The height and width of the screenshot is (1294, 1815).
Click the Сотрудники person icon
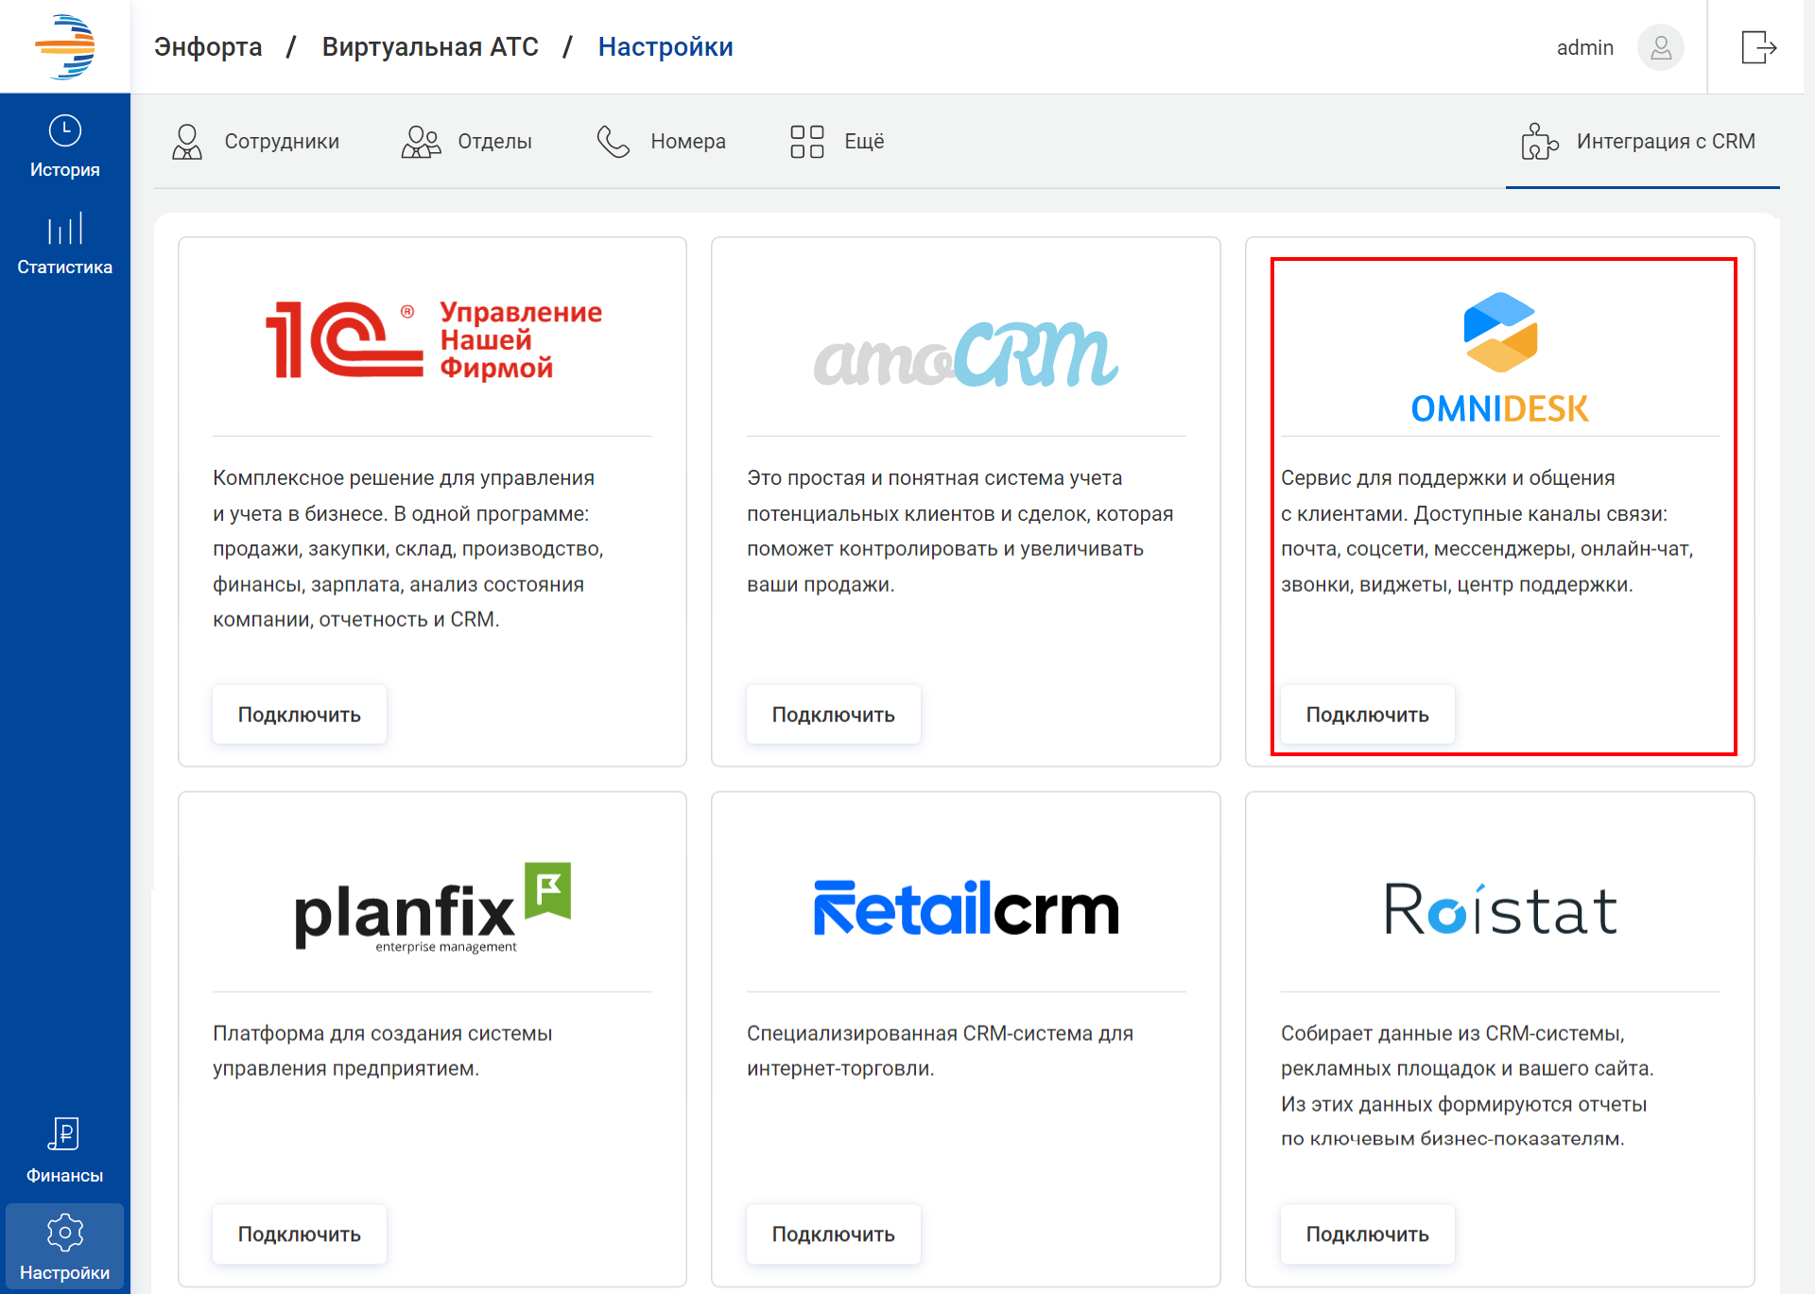(187, 142)
